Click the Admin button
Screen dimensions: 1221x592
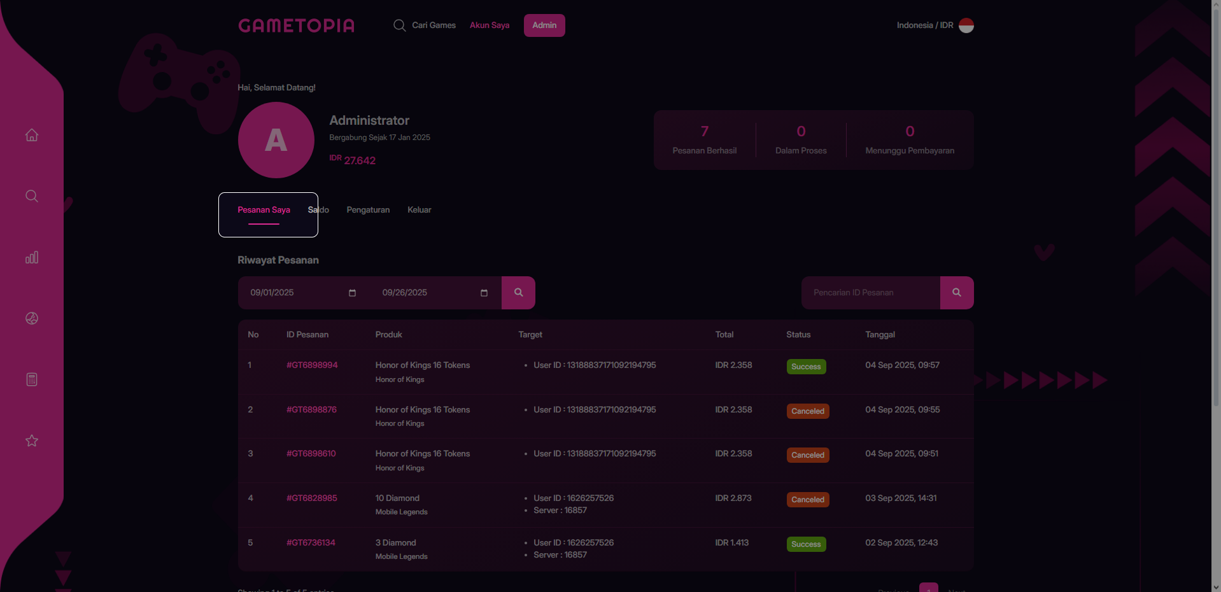(544, 25)
